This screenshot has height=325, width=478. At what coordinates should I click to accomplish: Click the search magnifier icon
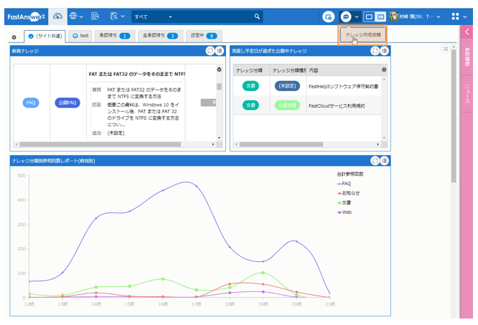pyautogui.click(x=258, y=16)
